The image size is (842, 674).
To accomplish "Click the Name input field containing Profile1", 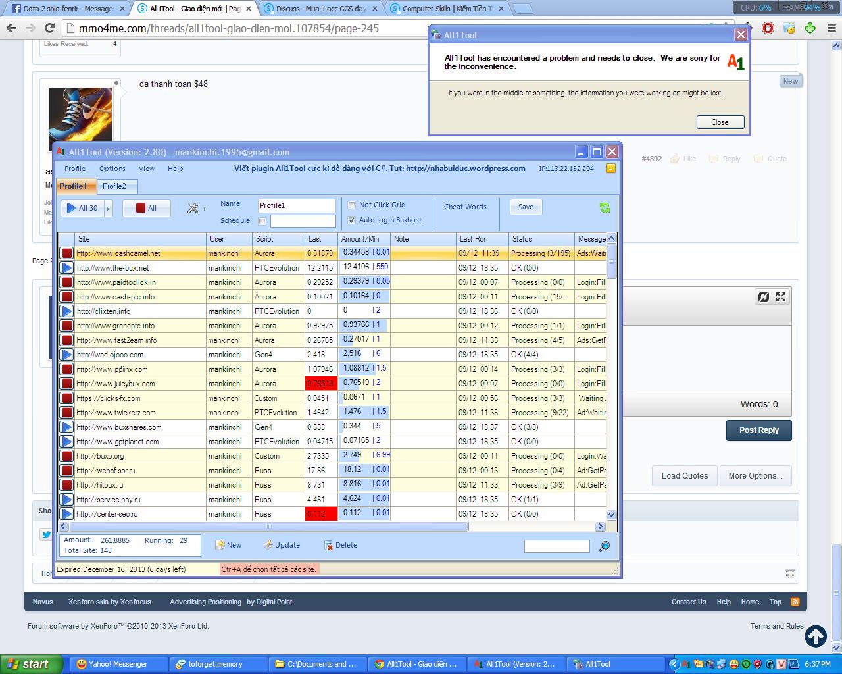I will [297, 206].
